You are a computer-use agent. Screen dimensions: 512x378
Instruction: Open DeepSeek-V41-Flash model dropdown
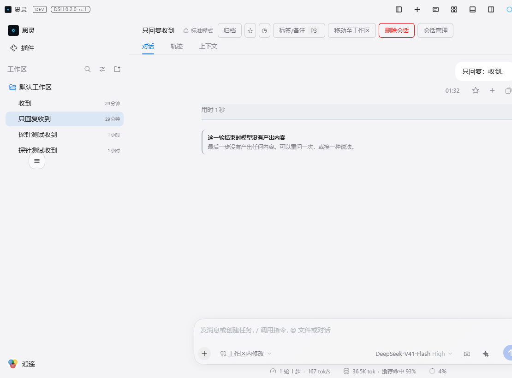pyautogui.click(x=414, y=354)
